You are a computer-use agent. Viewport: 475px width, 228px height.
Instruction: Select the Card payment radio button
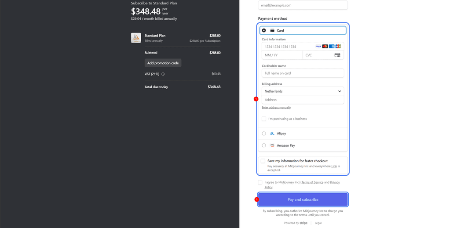click(264, 31)
